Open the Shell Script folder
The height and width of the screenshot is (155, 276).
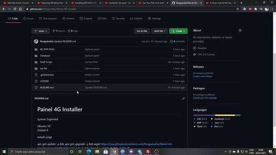click(46, 62)
